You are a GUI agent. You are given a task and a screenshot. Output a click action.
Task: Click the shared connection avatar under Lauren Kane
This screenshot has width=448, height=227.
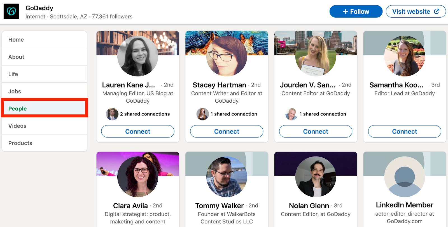pos(112,114)
